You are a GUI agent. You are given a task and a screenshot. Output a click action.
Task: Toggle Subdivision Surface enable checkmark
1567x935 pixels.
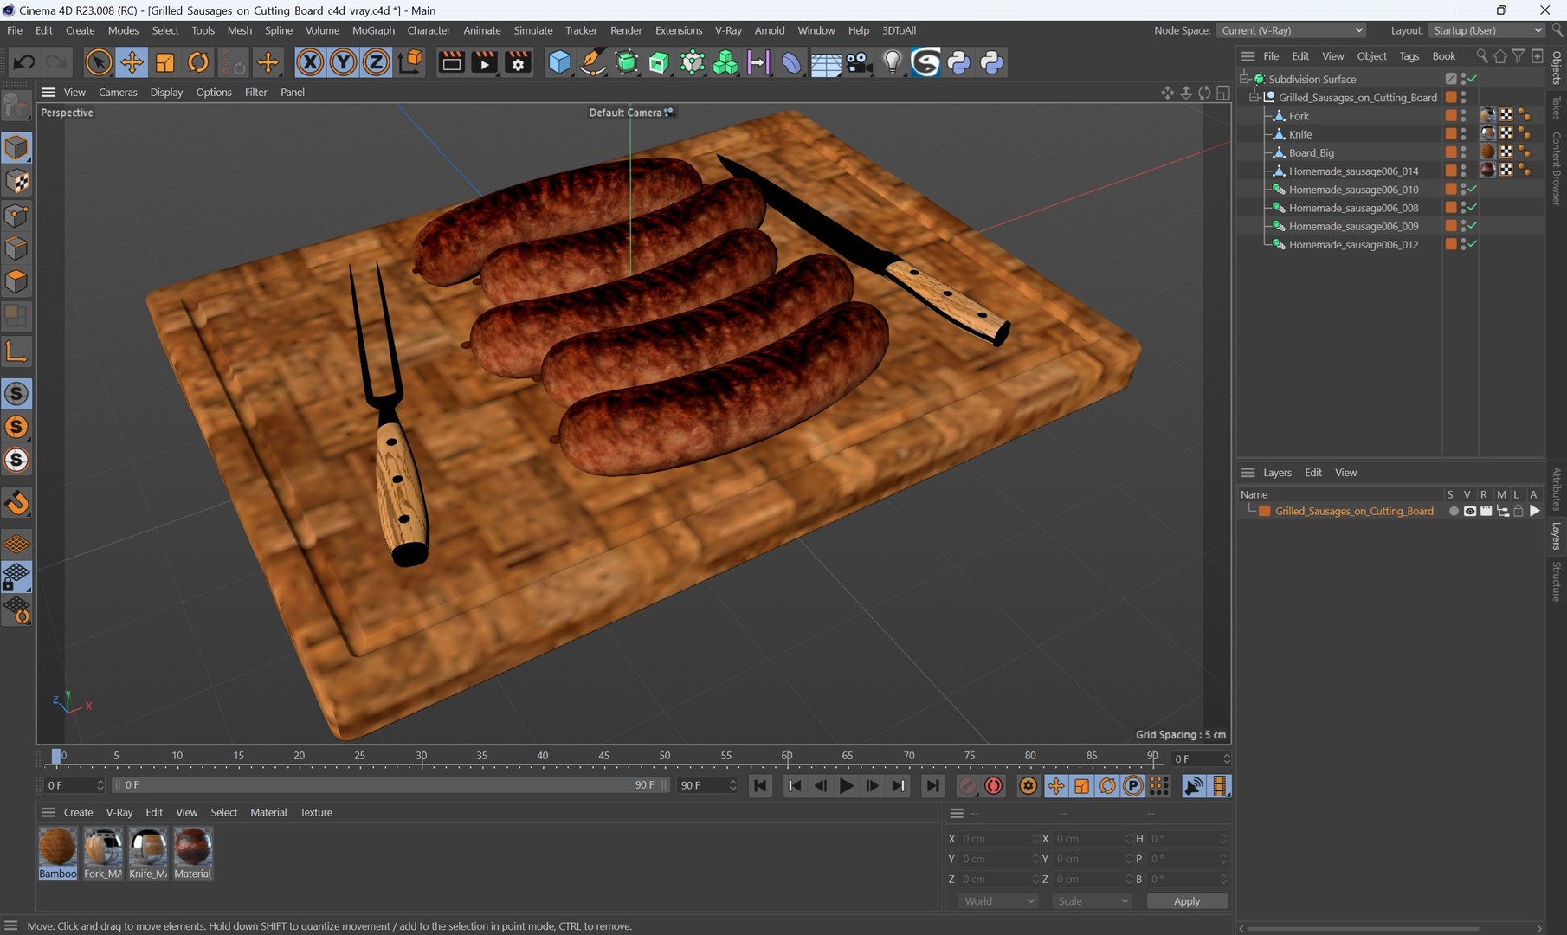pyautogui.click(x=1473, y=79)
